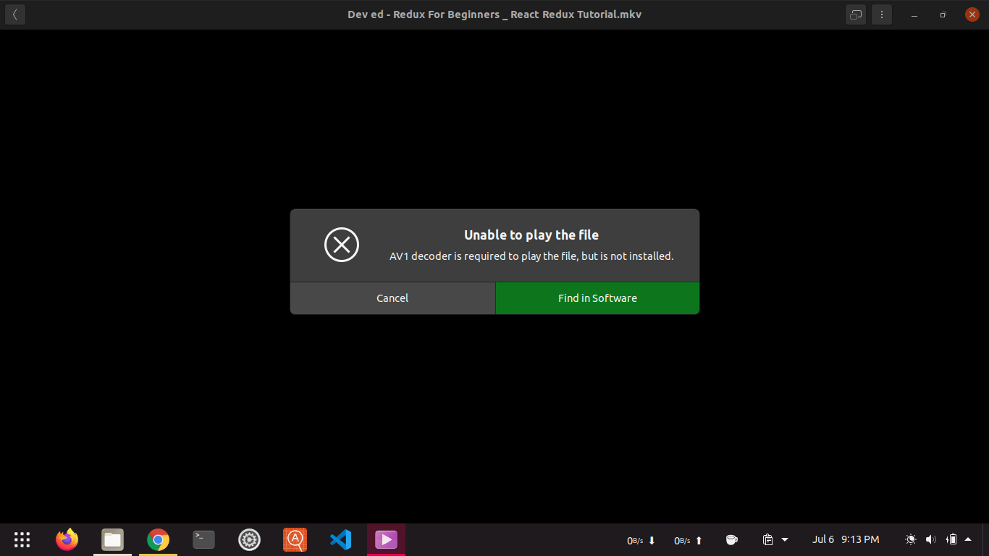This screenshot has width=989, height=556.
Task: Launch Ubuntu Software Updater icon
Action: tap(295, 539)
